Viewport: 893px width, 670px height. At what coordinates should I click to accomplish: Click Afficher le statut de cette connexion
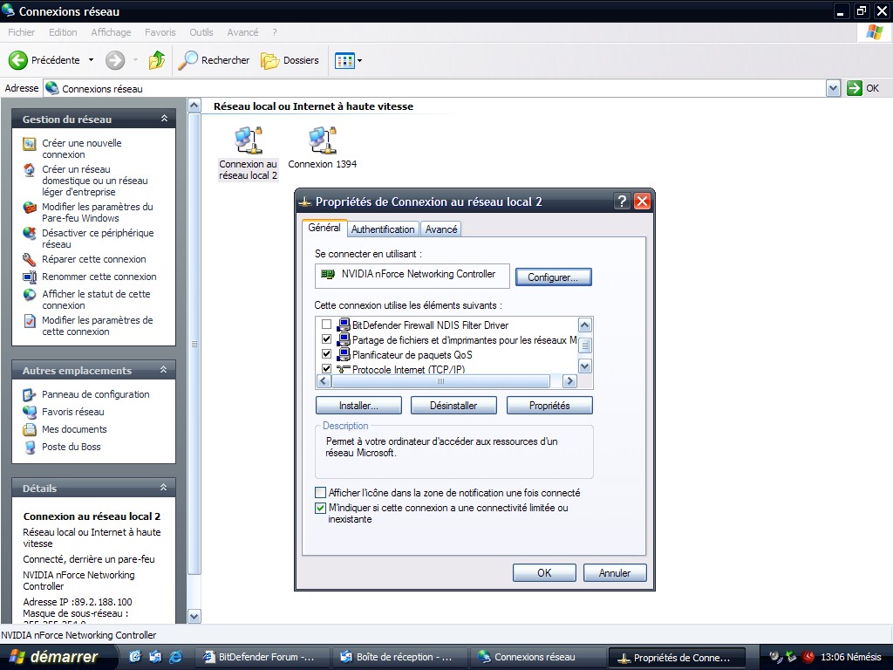coord(96,300)
